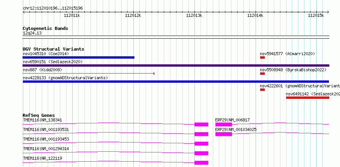Screen dimensions: 340x167
Task: Click the 112011k ruler tick label
Action: pyautogui.click(x=72, y=15)
